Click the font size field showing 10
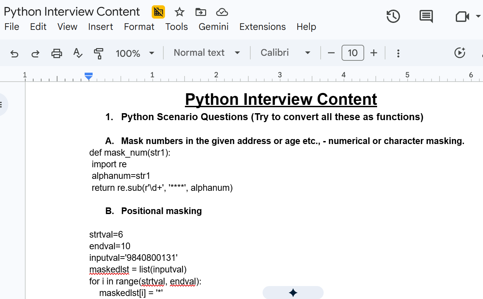This screenshot has height=299, width=483. pos(353,53)
